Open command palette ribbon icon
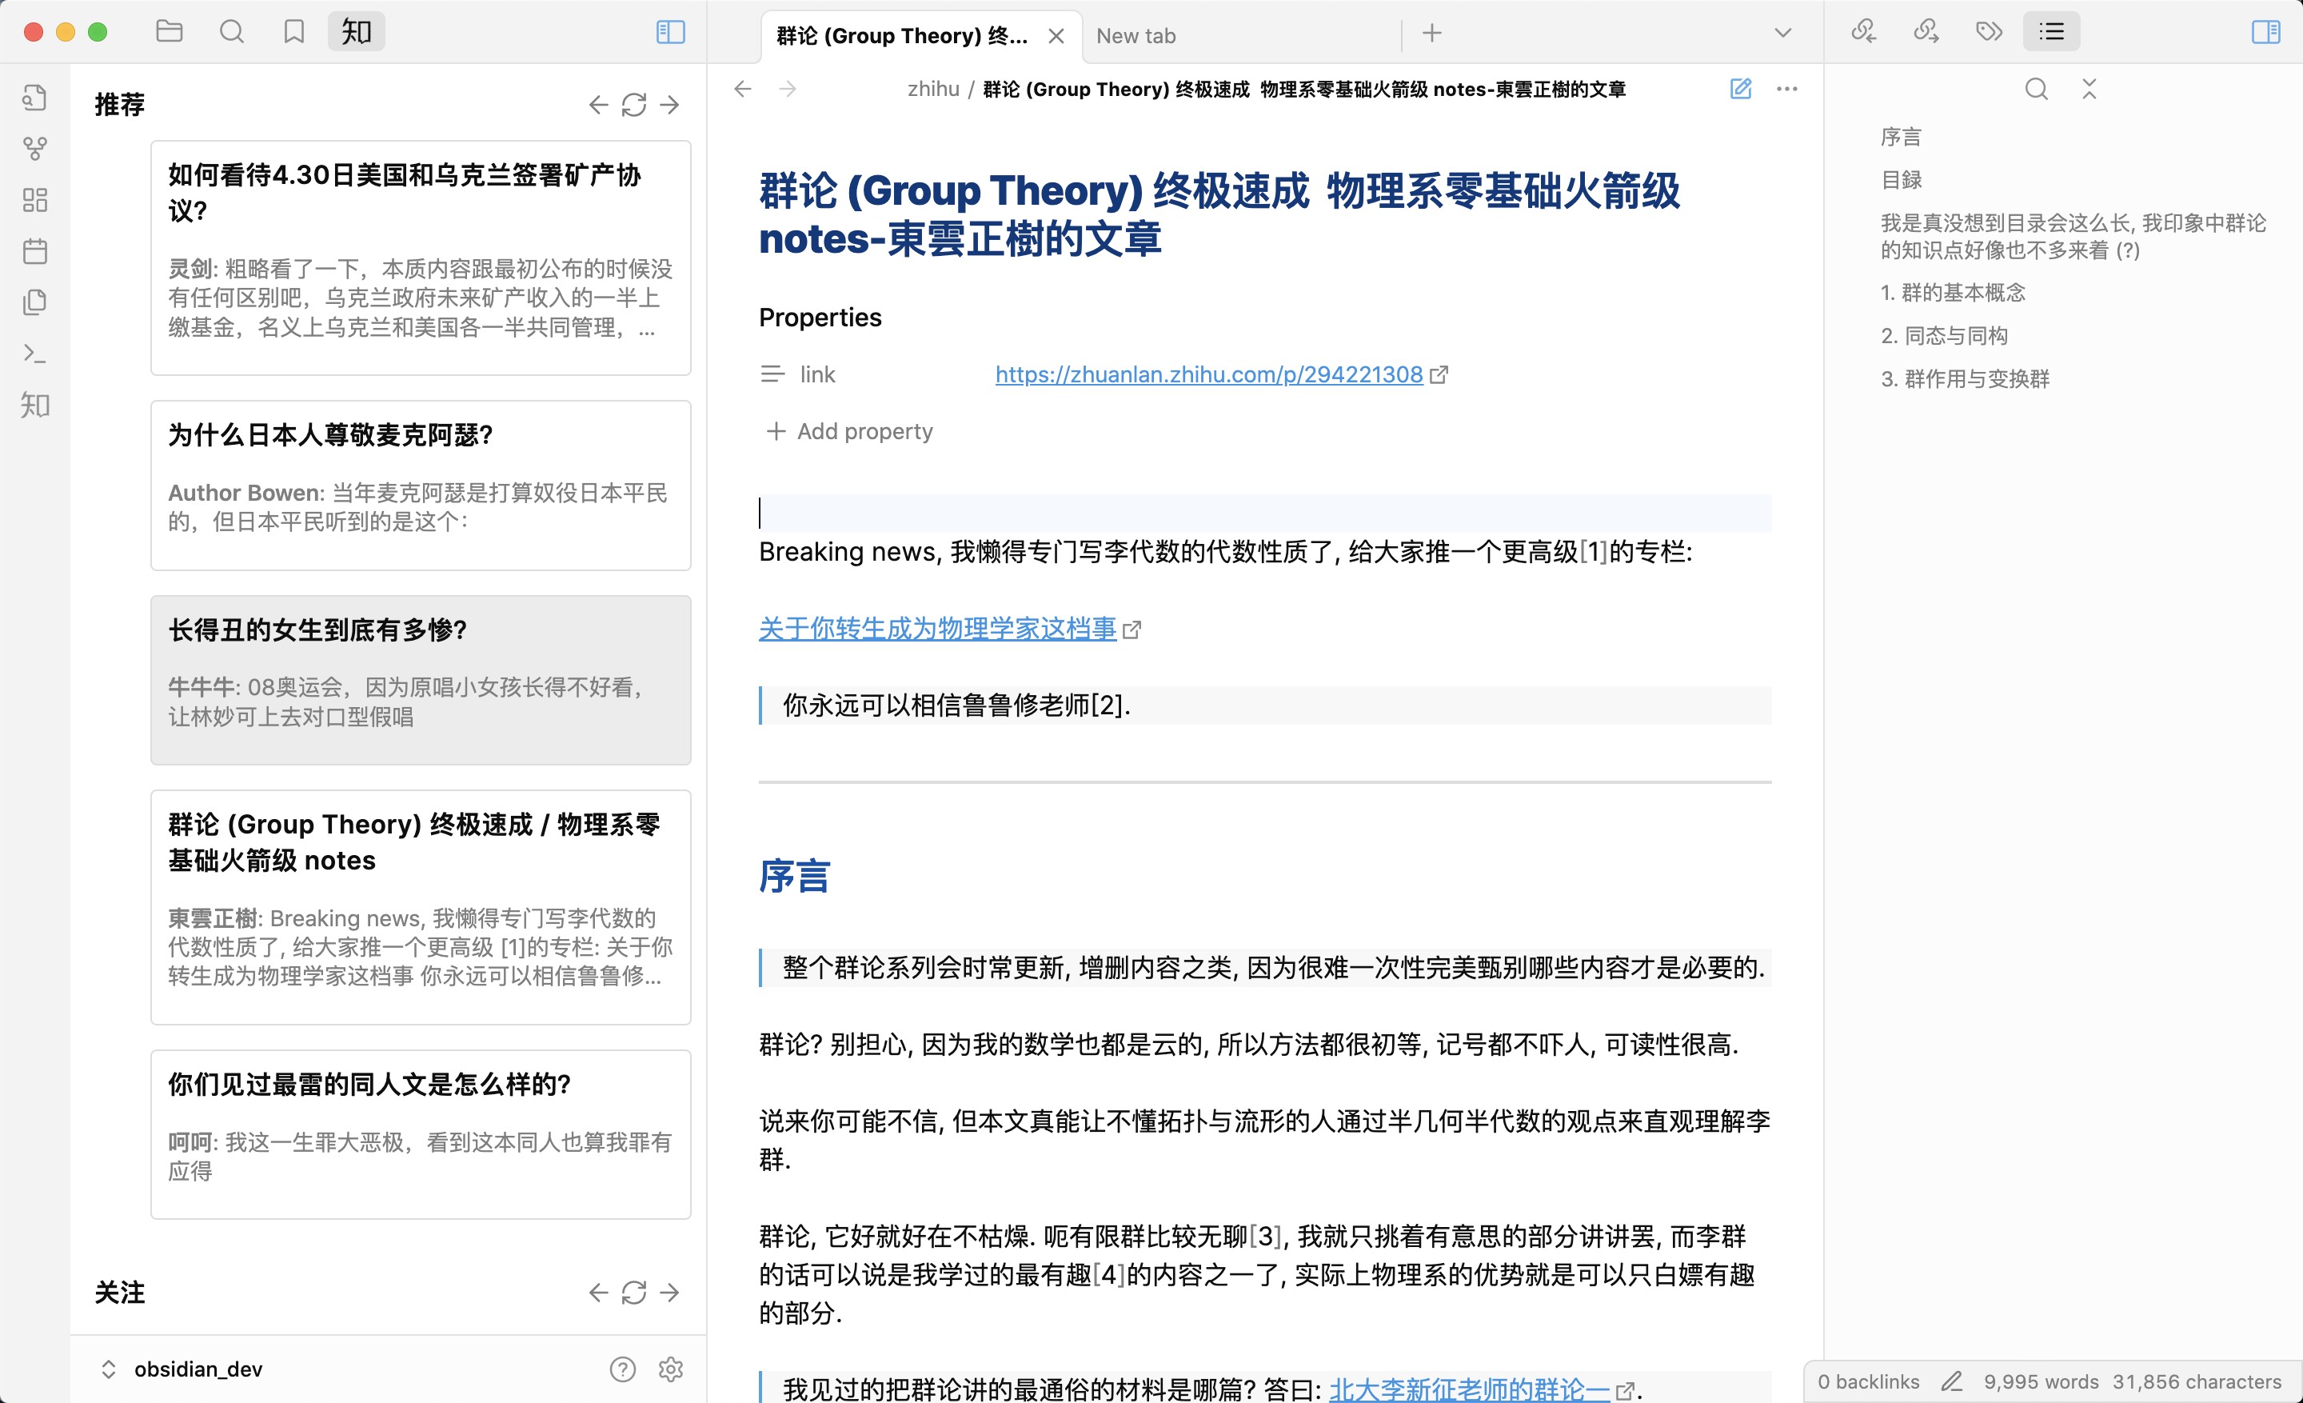The width and height of the screenshot is (2303, 1403). click(34, 354)
